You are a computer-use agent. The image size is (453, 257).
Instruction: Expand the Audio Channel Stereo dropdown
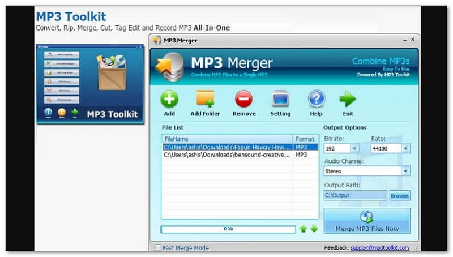[x=405, y=171]
